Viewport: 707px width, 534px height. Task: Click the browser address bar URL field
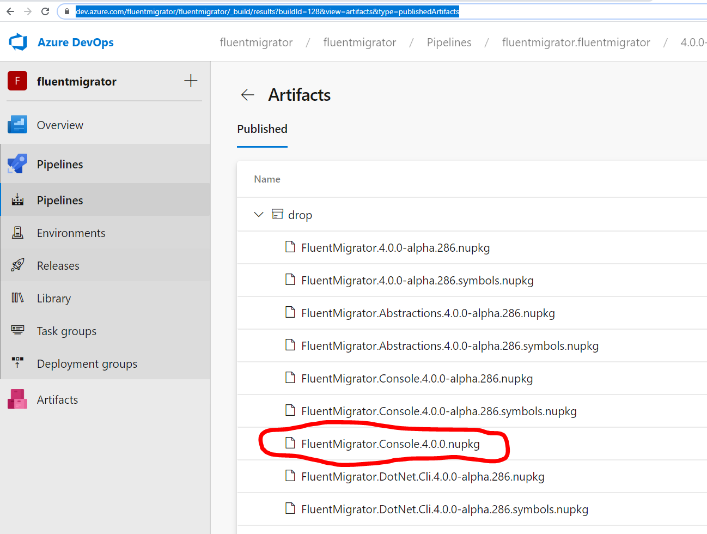click(267, 11)
